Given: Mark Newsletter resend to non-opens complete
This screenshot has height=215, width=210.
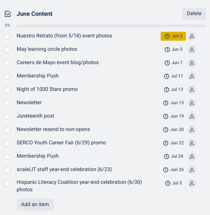Looking at the screenshot, I should point(7,130).
